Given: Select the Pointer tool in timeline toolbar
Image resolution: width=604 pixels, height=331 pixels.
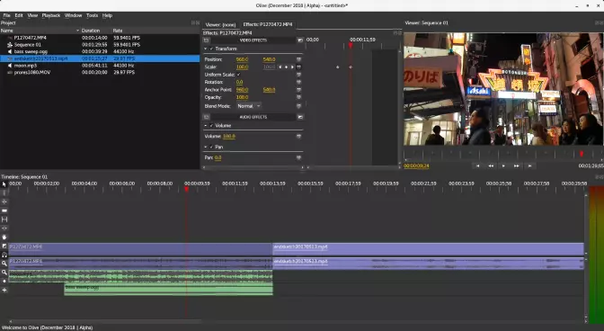Looking at the screenshot, I should click(x=4, y=184).
